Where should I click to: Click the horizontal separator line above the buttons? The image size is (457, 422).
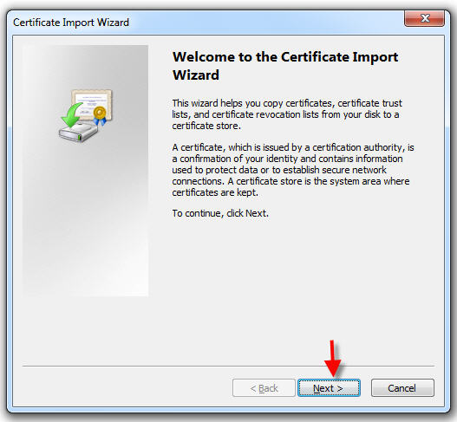point(228,366)
